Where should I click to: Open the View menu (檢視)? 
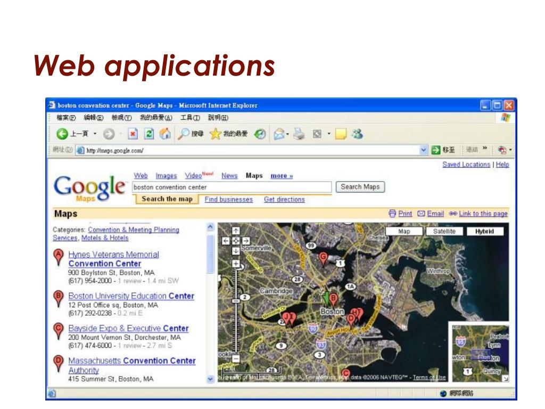pyautogui.click(x=122, y=118)
